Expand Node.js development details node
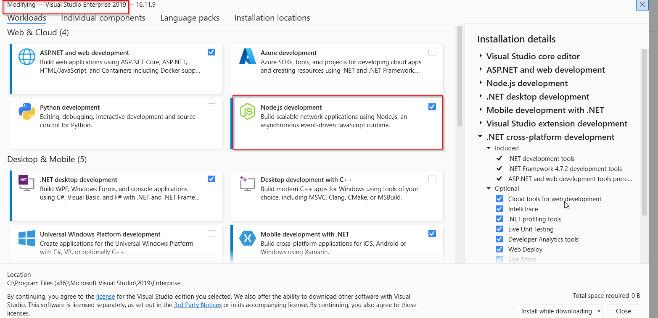 tap(481, 83)
